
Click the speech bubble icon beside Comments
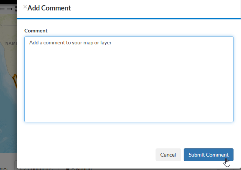point(23,169)
